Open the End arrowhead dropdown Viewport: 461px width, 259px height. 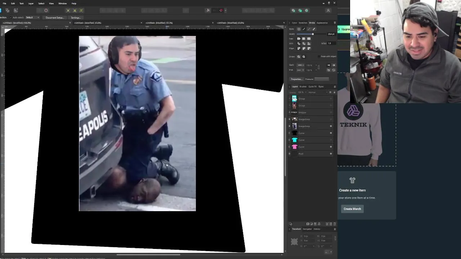pos(301,70)
